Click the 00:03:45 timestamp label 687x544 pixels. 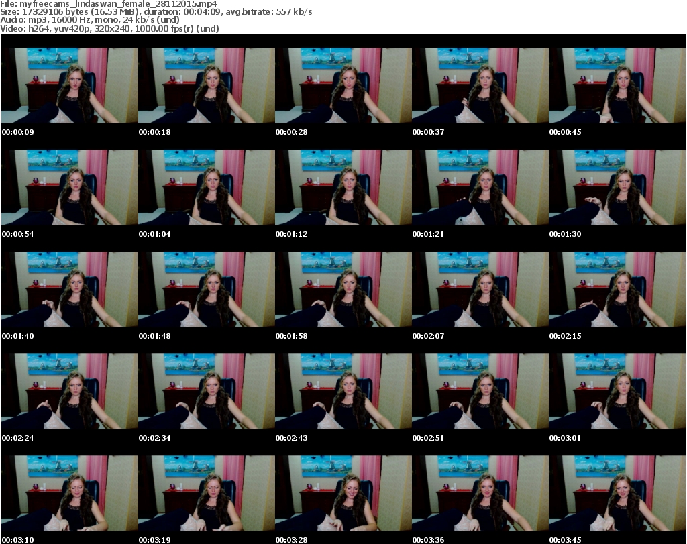click(565, 540)
